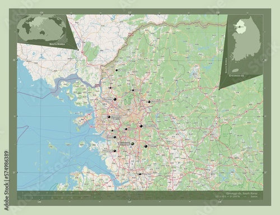The height and width of the screenshot is (215, 280).
Task: Select the Namyangju city label
Action: pos(156,102)
